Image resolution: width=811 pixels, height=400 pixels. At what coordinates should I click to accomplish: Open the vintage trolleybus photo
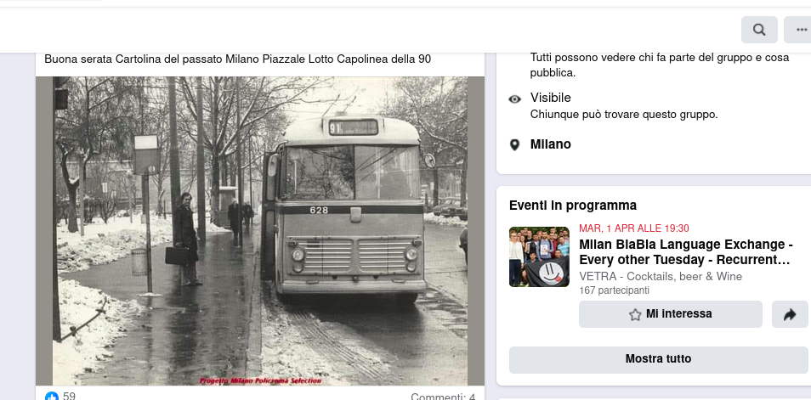tap(260, 231)
